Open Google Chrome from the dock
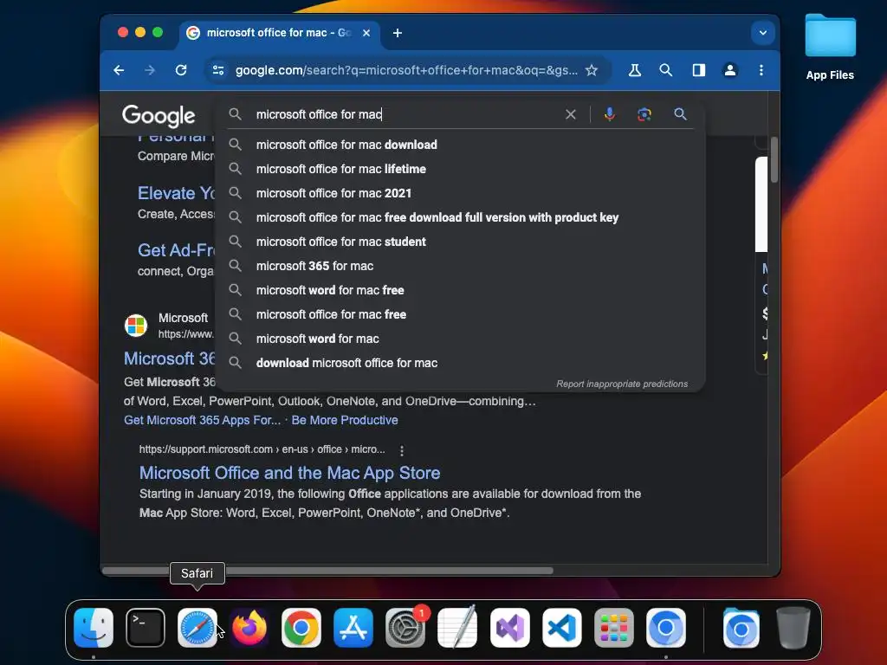This screenshot has height=665, width=887. click(301, 628)
